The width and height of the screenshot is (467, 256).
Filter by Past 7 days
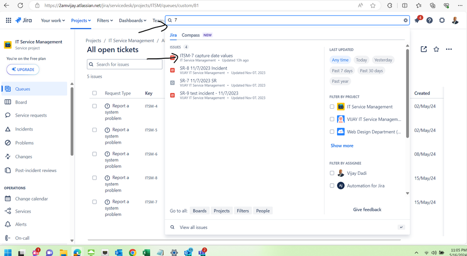(x=342, y=71)
